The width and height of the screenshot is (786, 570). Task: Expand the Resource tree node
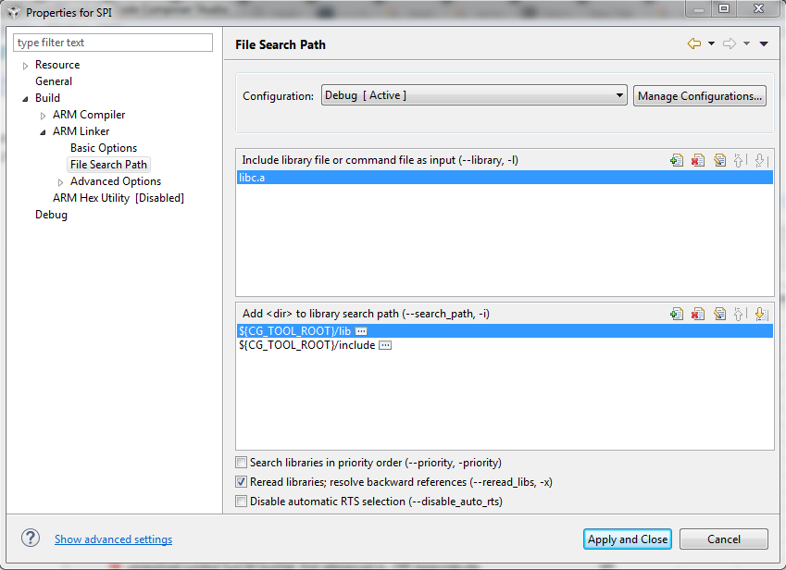point(26,66)
